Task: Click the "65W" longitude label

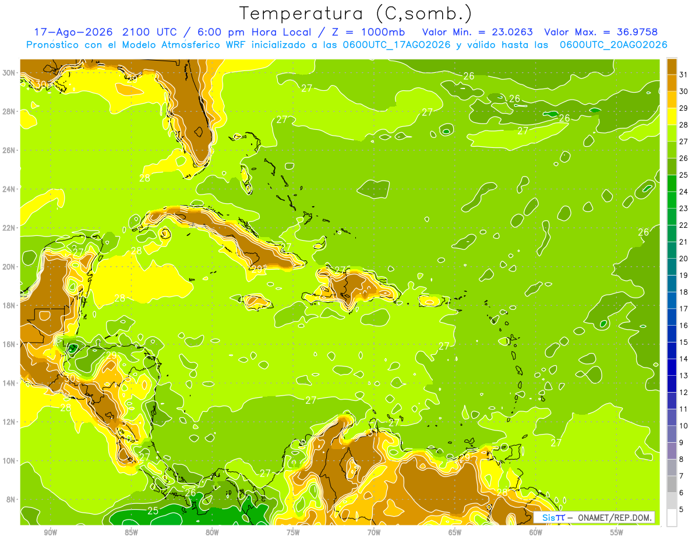Action: click(455, 532)
